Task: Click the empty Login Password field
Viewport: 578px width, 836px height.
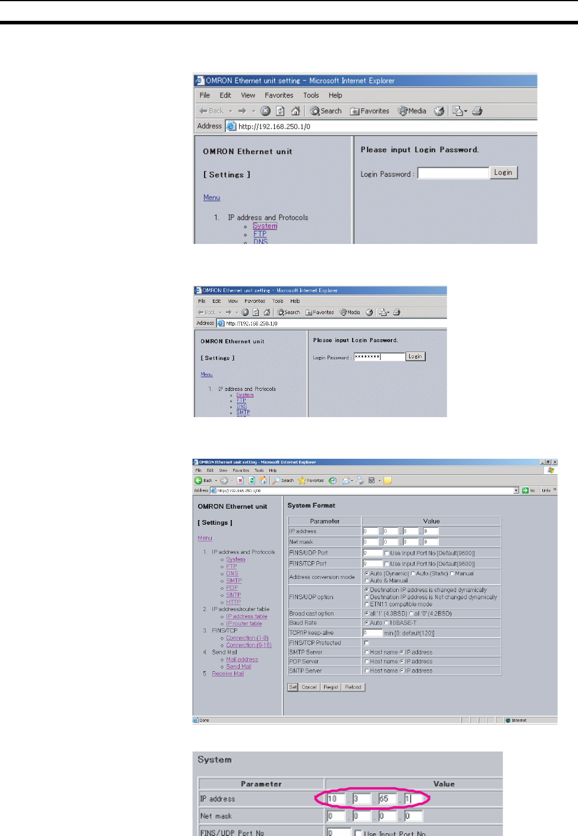Action: pos(453,173)
